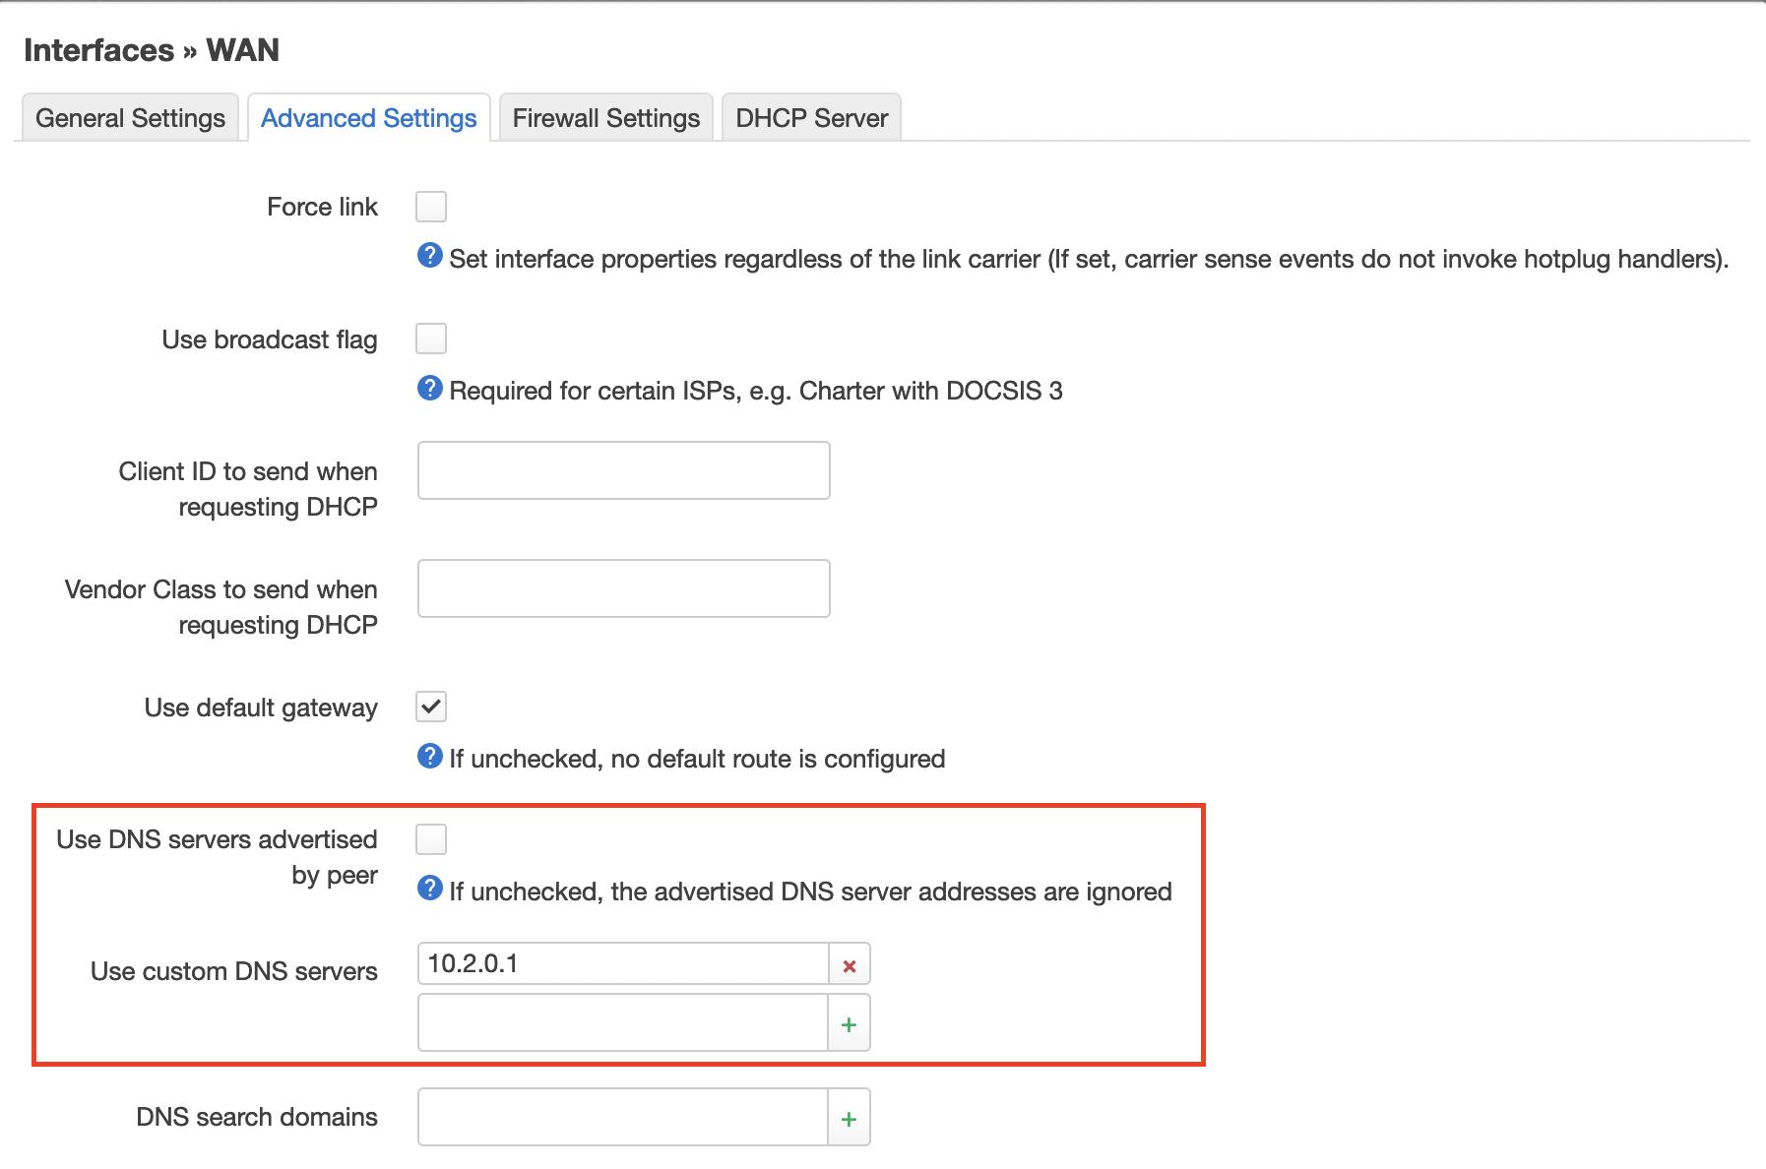
Task: Go to the DHCP Server tab
Action: pos(812,118)
